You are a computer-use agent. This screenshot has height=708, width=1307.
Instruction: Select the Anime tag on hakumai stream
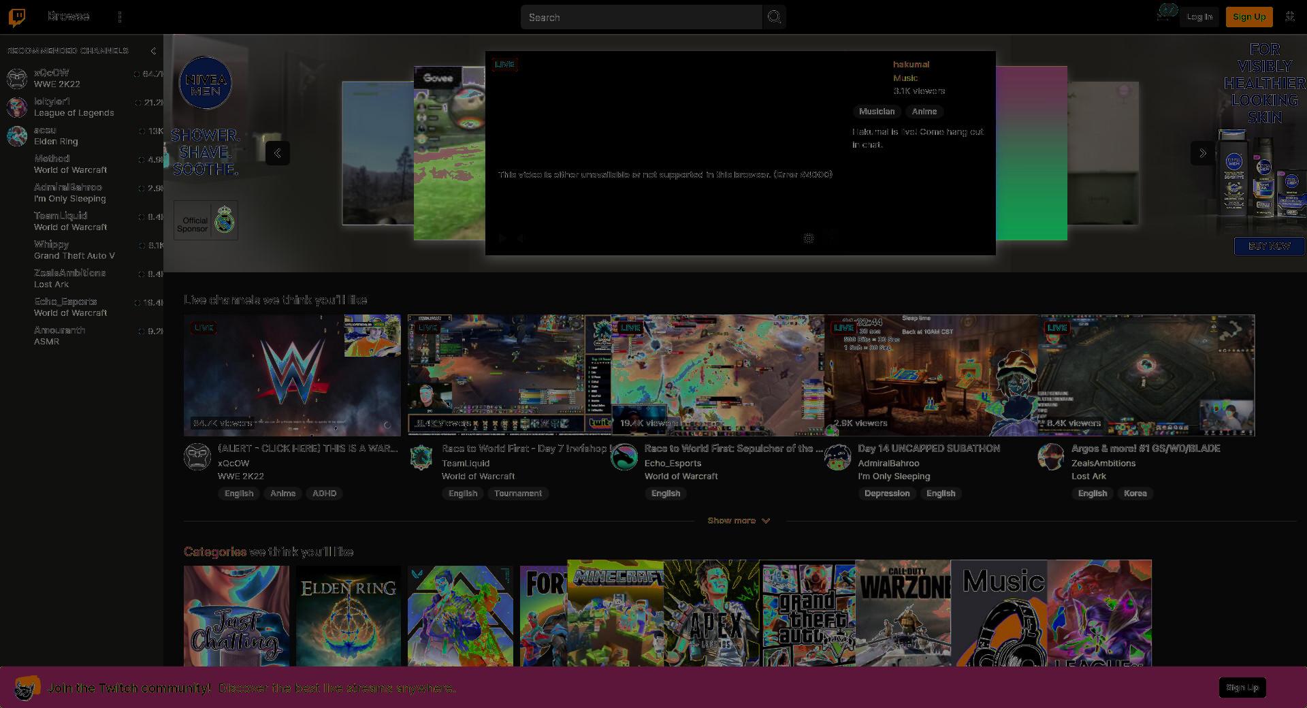924,112
